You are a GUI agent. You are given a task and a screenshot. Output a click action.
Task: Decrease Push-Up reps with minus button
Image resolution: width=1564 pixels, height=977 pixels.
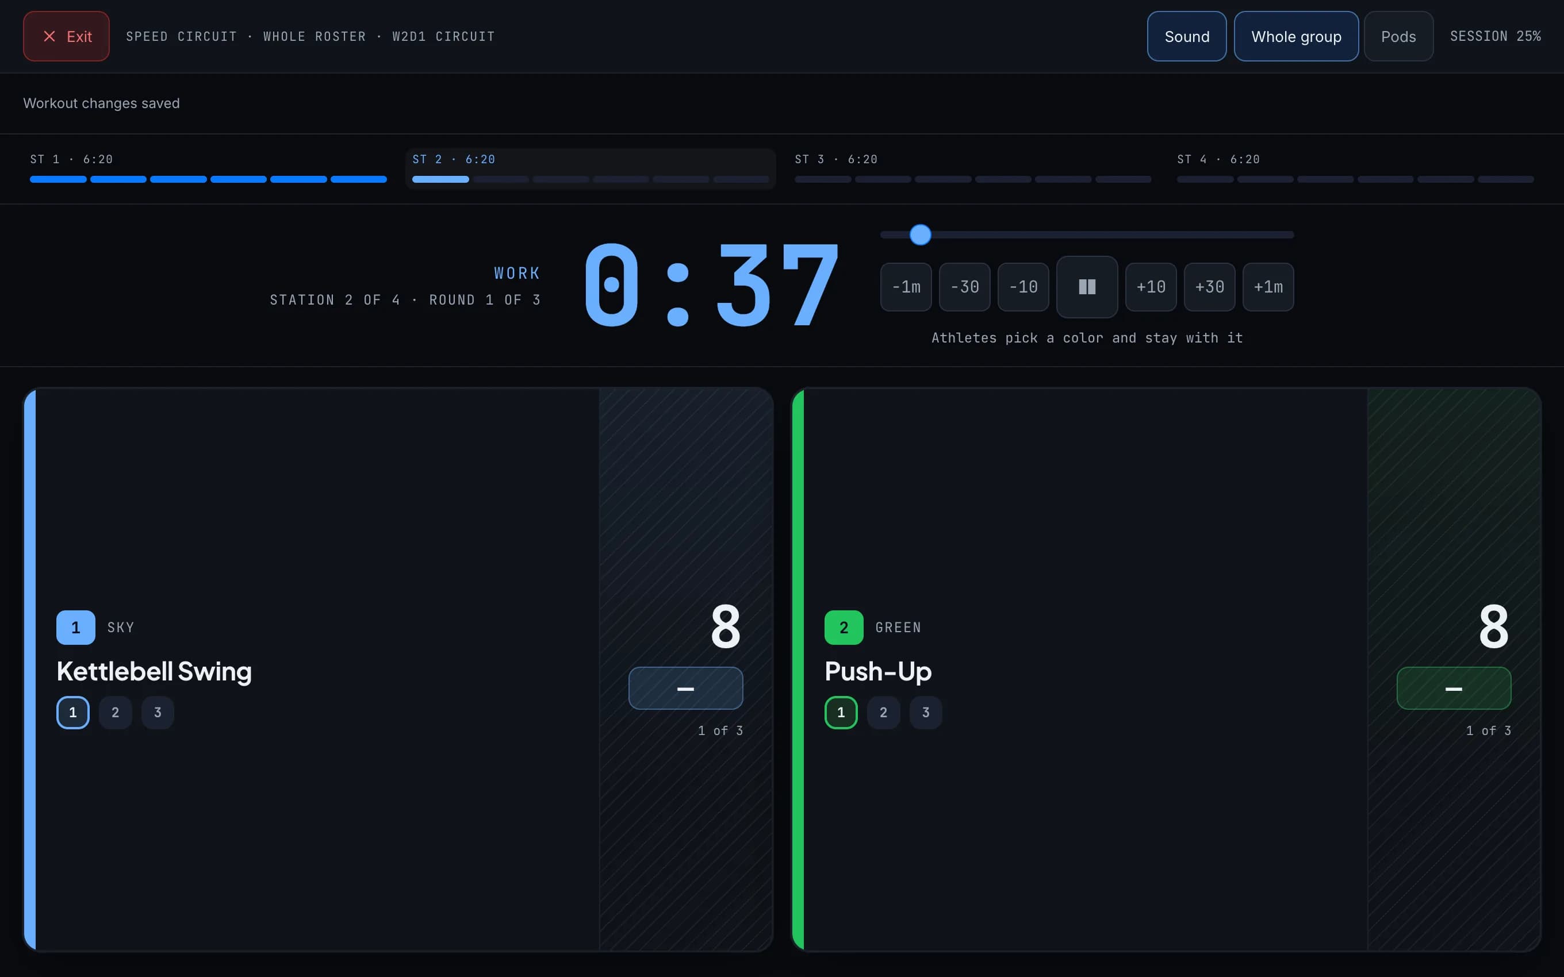click(x=1454, y=688)
